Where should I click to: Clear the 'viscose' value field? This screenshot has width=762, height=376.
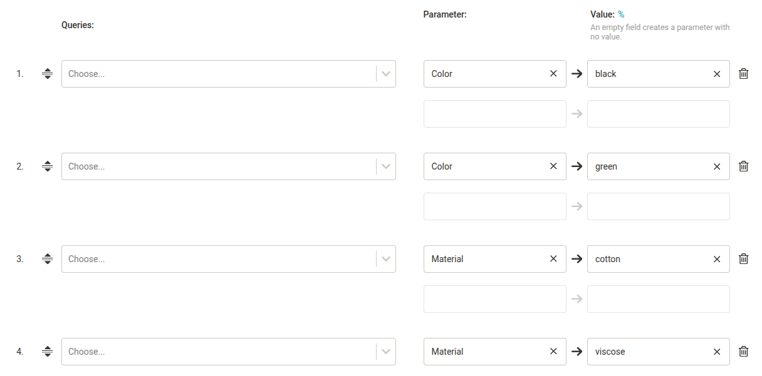click(717, 352)
